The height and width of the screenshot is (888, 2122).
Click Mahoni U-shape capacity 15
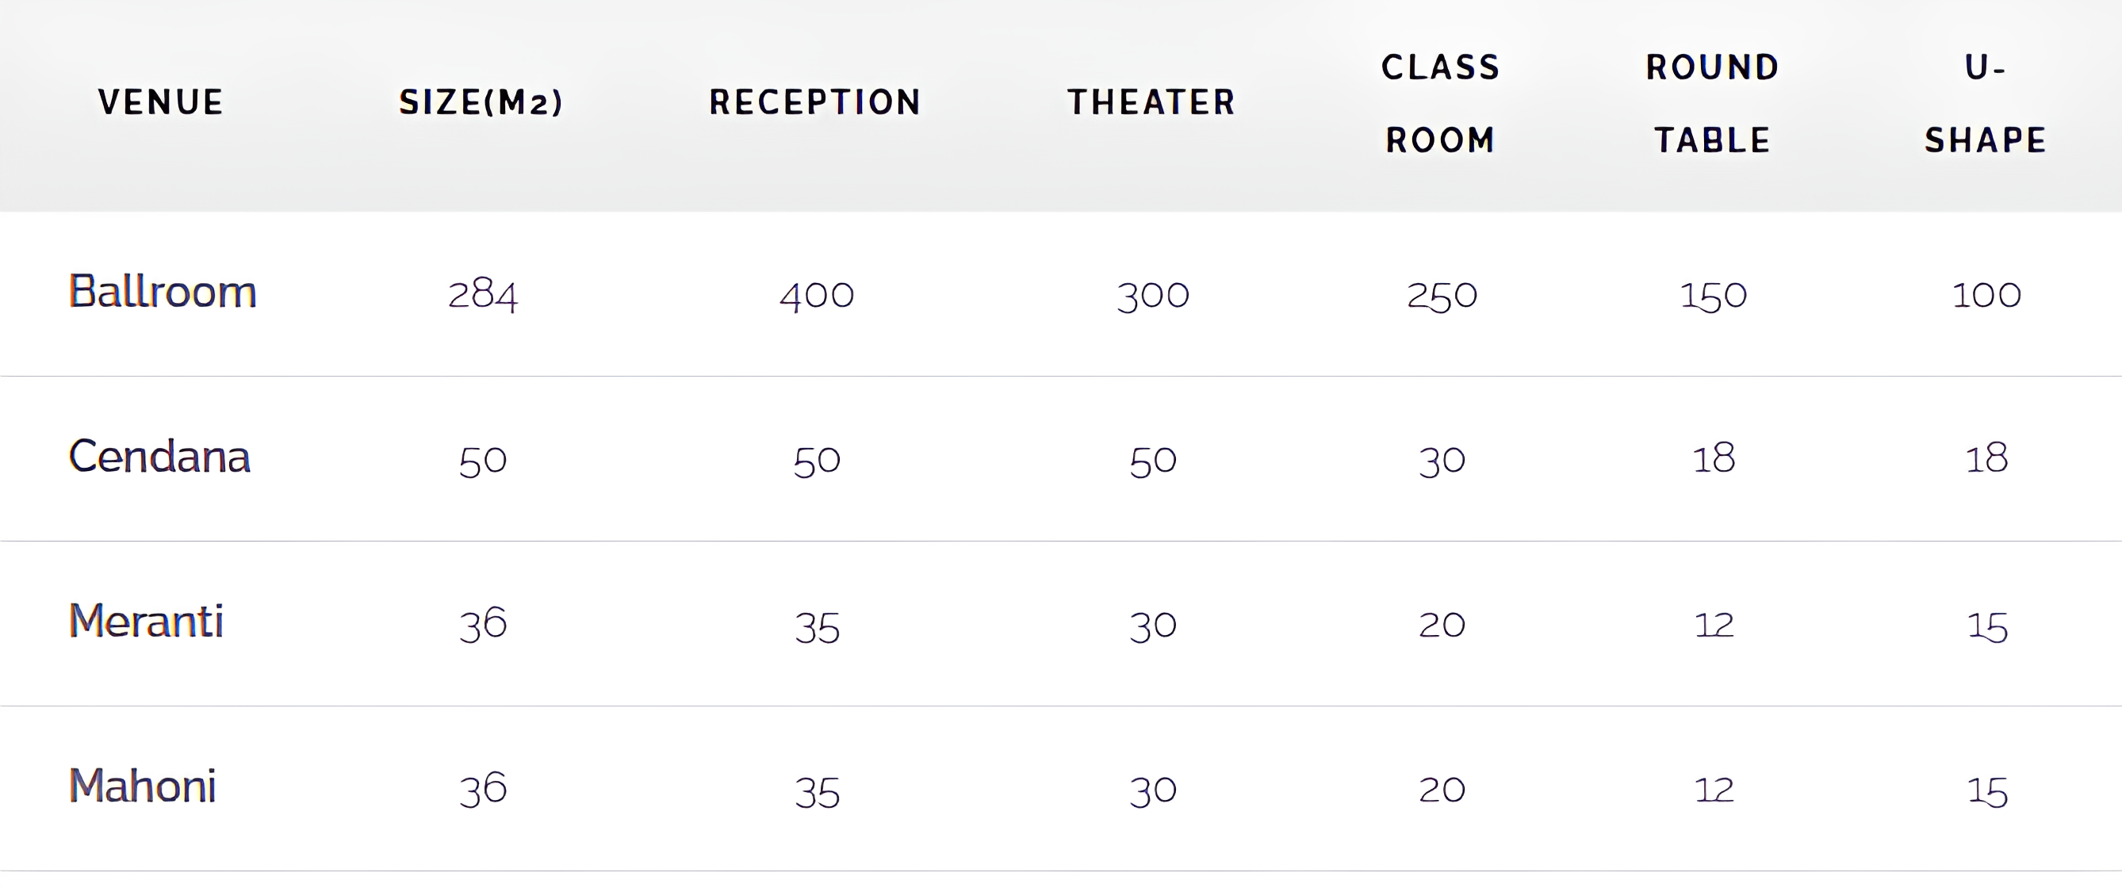click(1987, 790)
